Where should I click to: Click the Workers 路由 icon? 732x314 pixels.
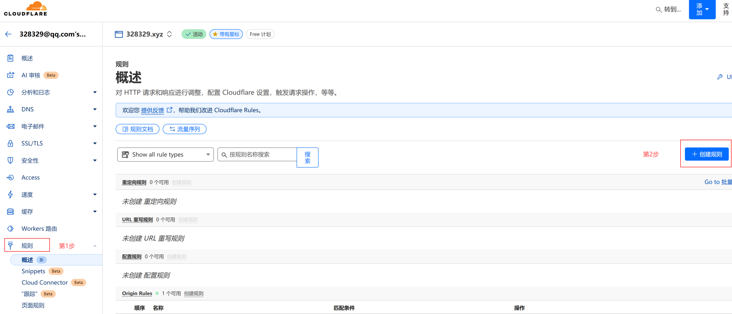tap(10, 229)
